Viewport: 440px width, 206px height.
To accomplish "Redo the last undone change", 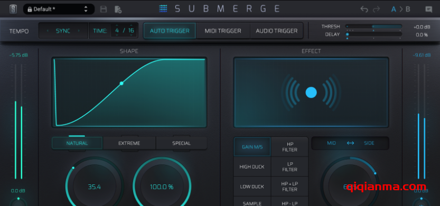I will [x=376, y=9].
